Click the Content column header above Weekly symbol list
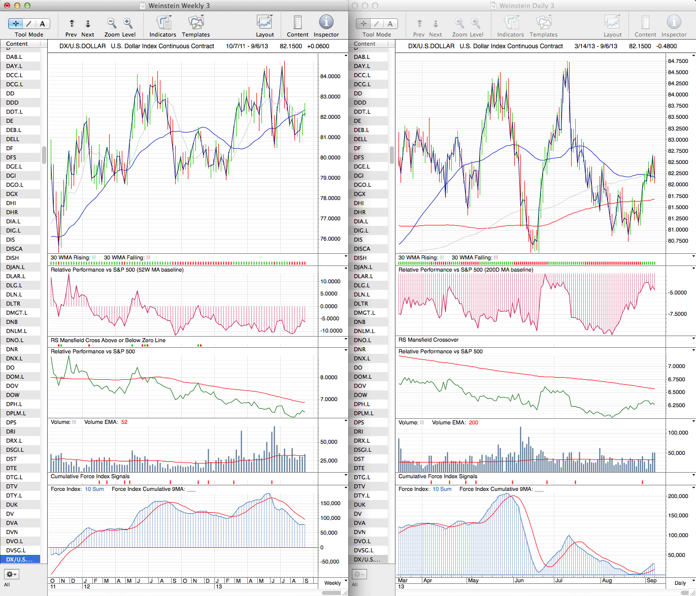 click(17, 44)
